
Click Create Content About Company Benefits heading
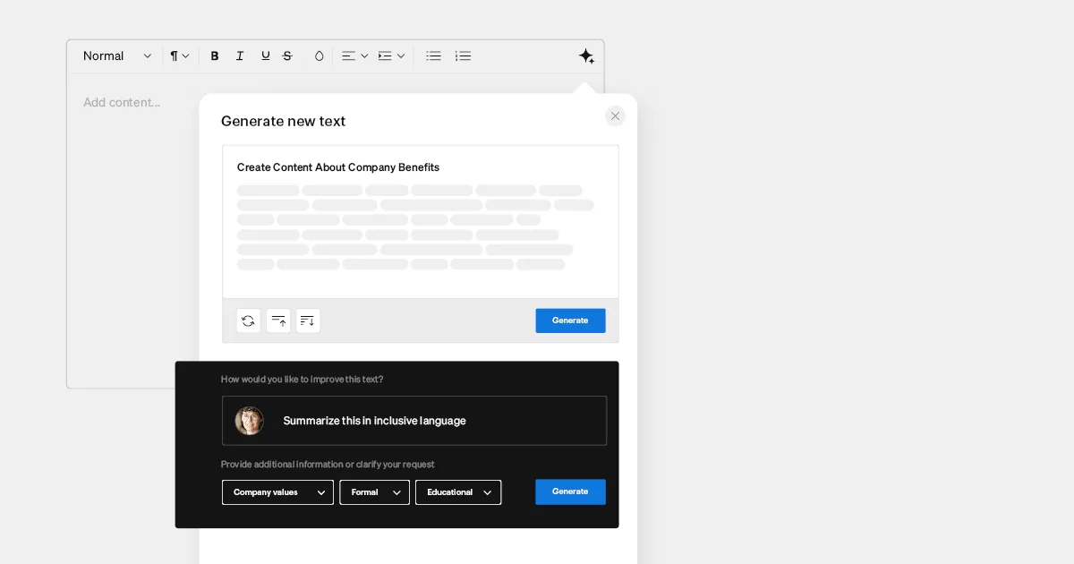tap(338, 167)
